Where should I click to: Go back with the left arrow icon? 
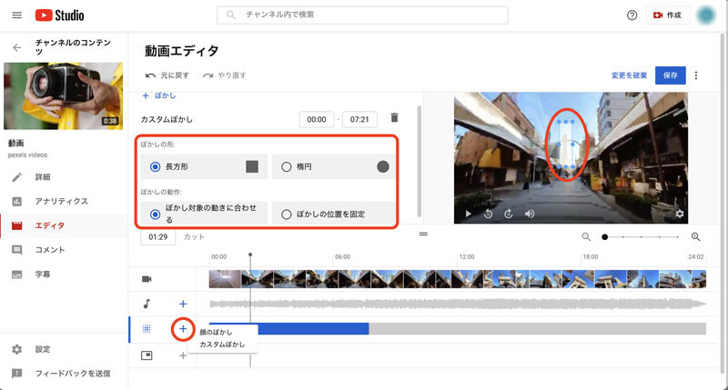[17, 47]
